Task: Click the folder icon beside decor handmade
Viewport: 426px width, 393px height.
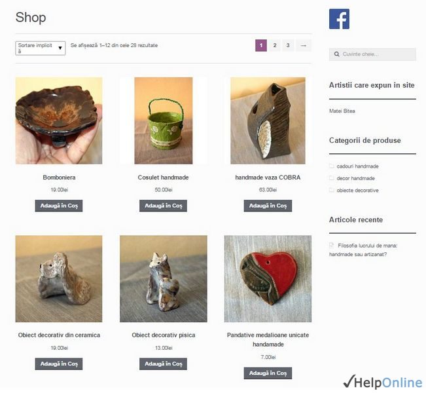Action: tap(332, 178)
